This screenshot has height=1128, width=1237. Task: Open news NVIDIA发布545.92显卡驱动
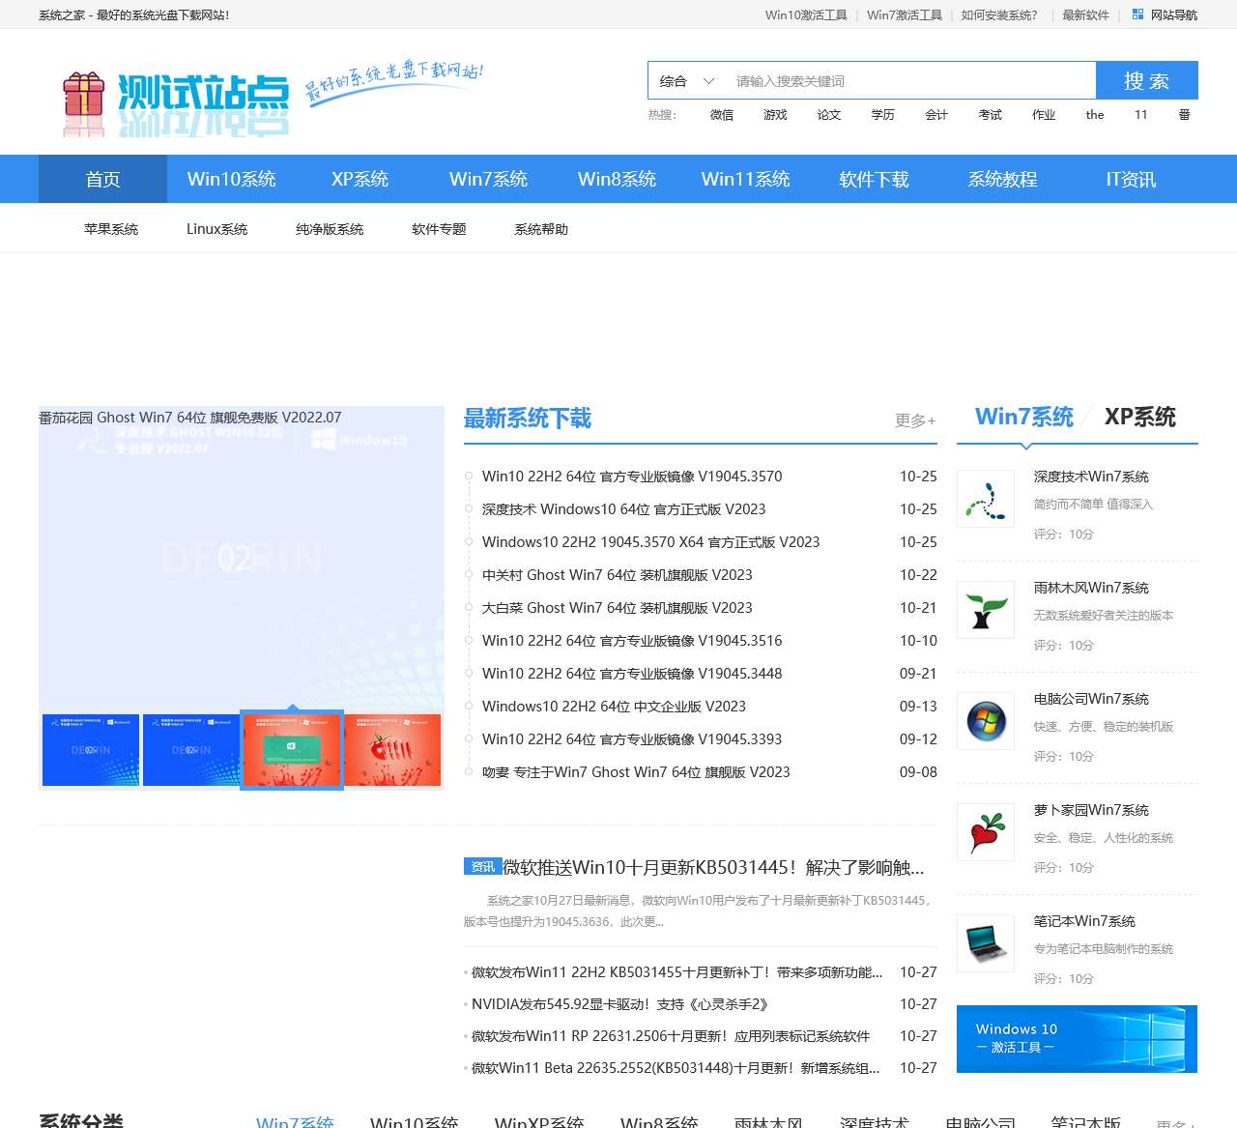[619, 1004]
